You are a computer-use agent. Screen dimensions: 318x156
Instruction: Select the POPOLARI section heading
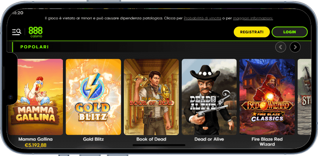pos(35,47)
